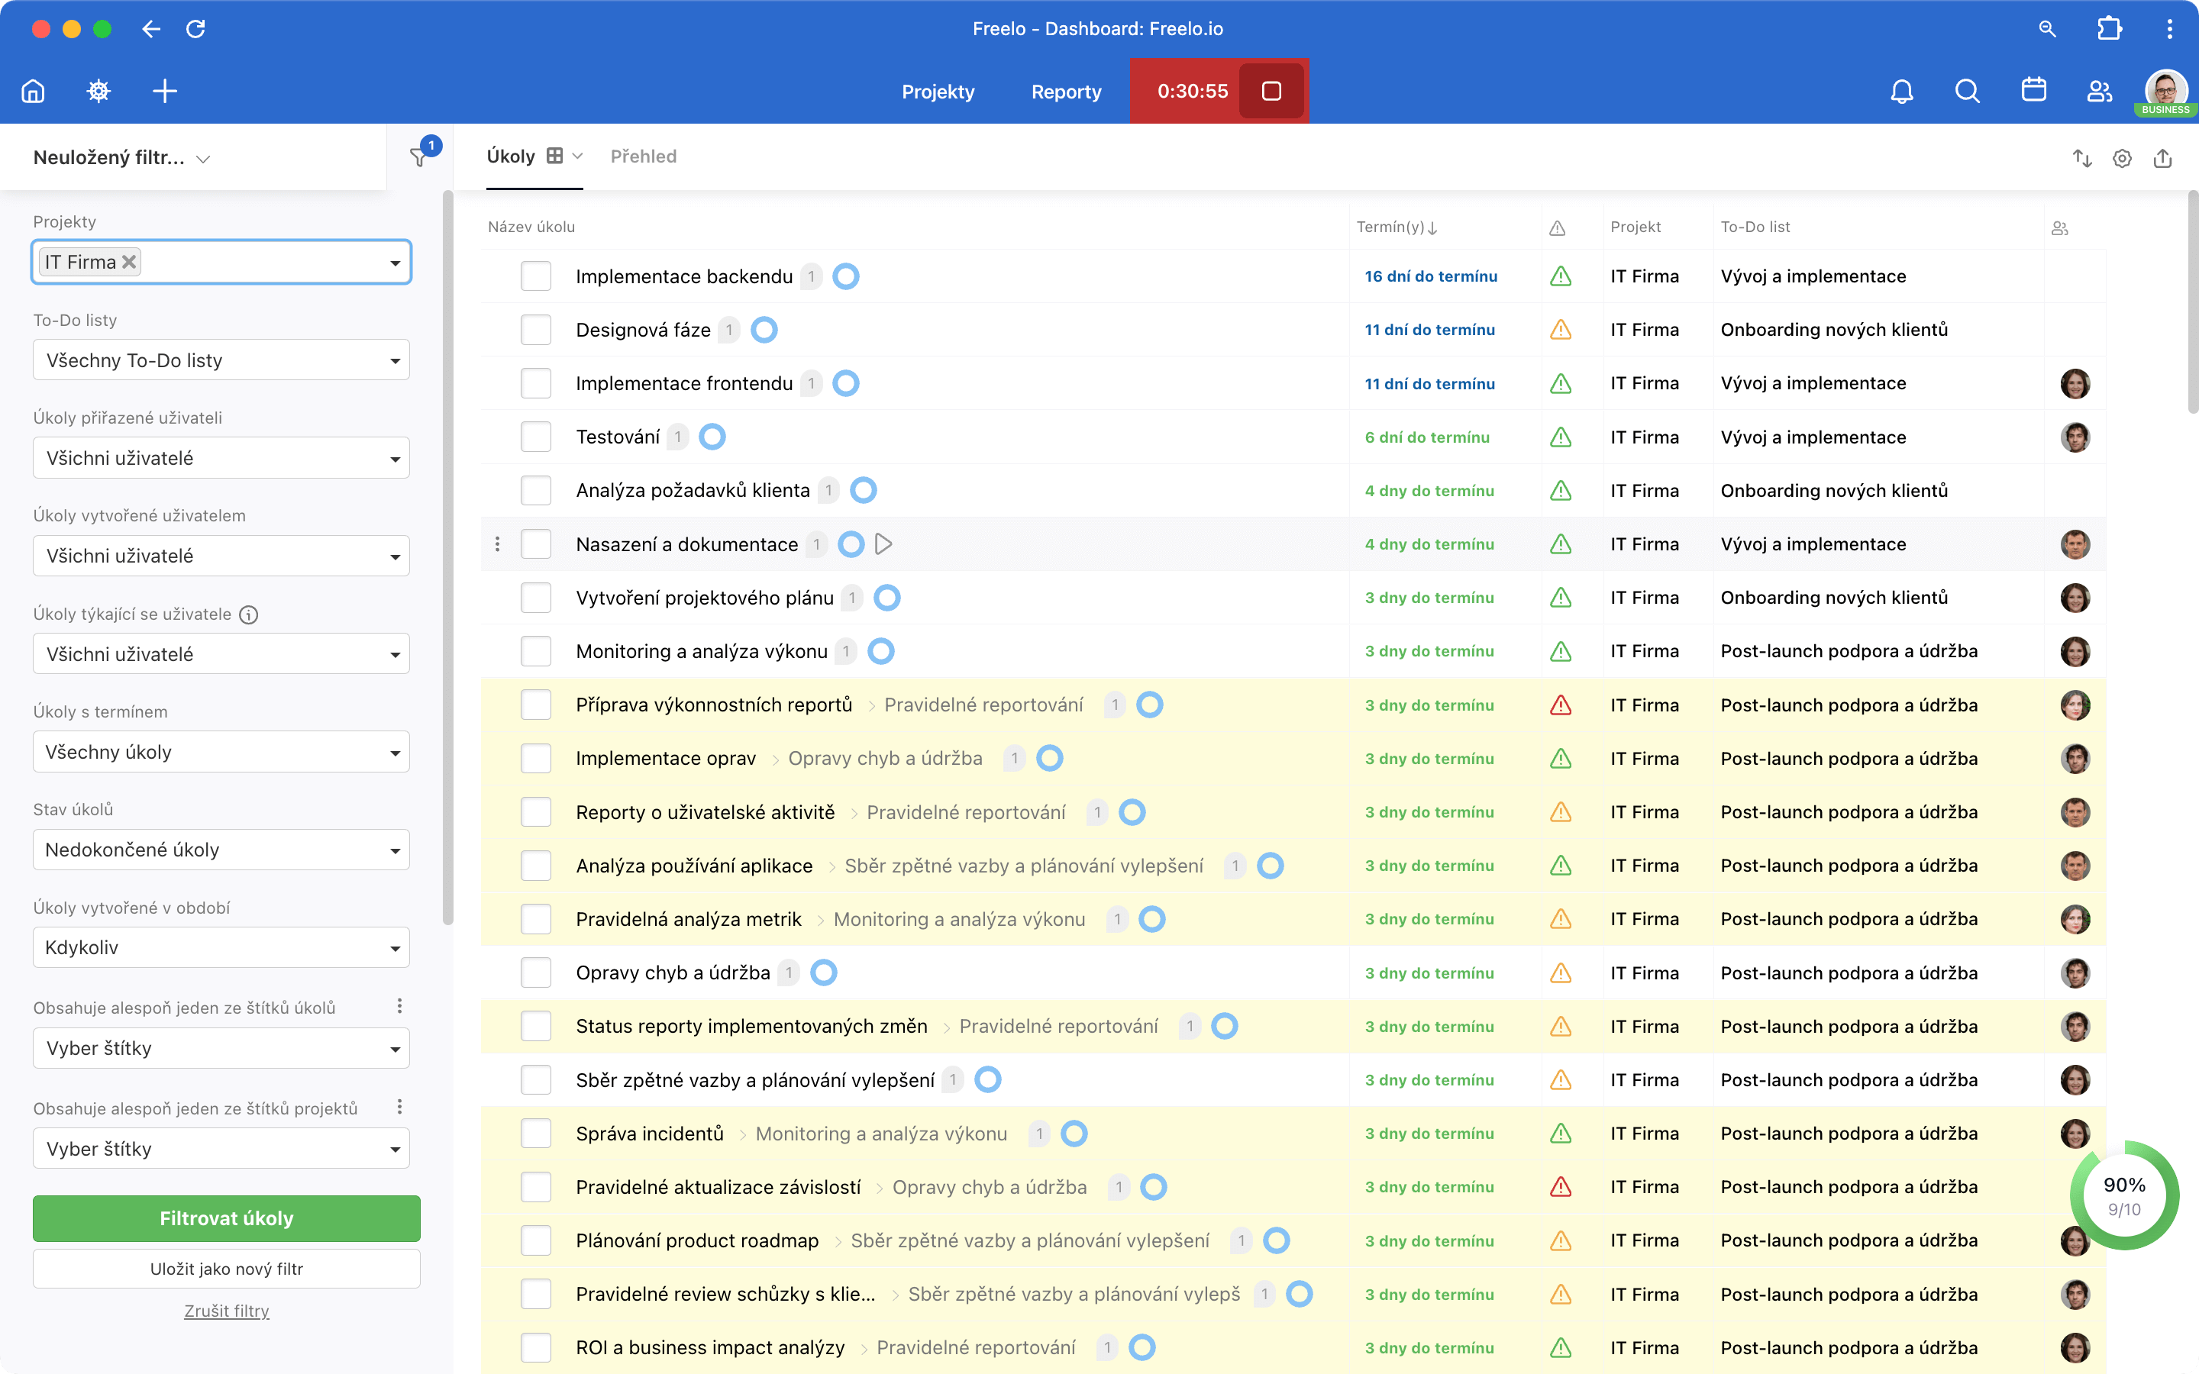Open the Kdykoliv period dropdown
2199x1374 pixels.
221,948
